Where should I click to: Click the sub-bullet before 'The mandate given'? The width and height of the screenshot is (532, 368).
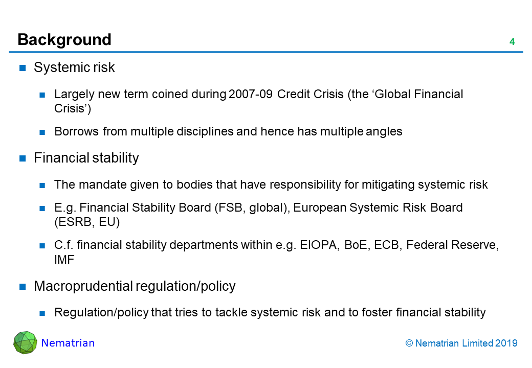tap(43, 185)
